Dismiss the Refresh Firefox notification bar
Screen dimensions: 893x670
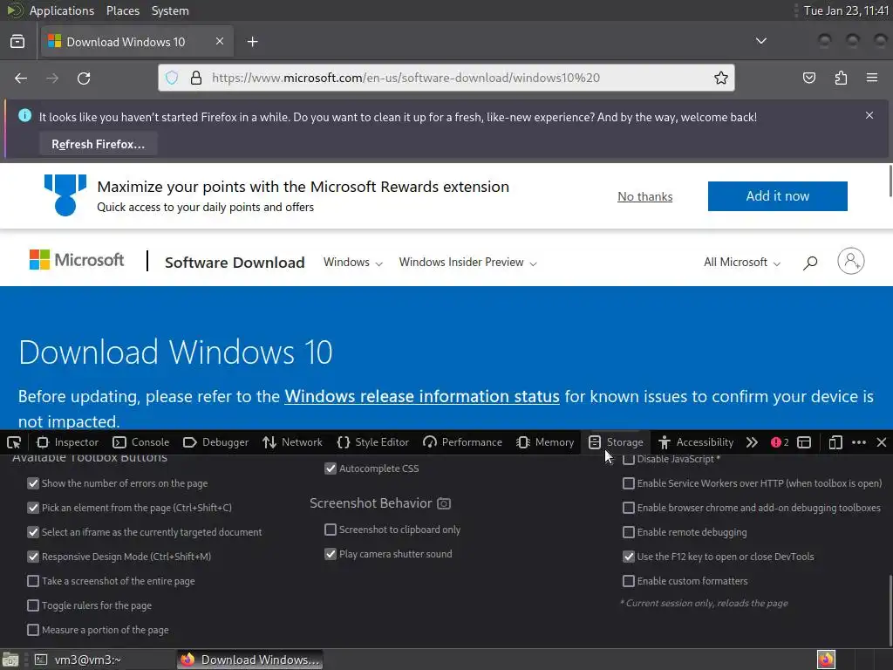pyautogui.click(x=869, y=115)
